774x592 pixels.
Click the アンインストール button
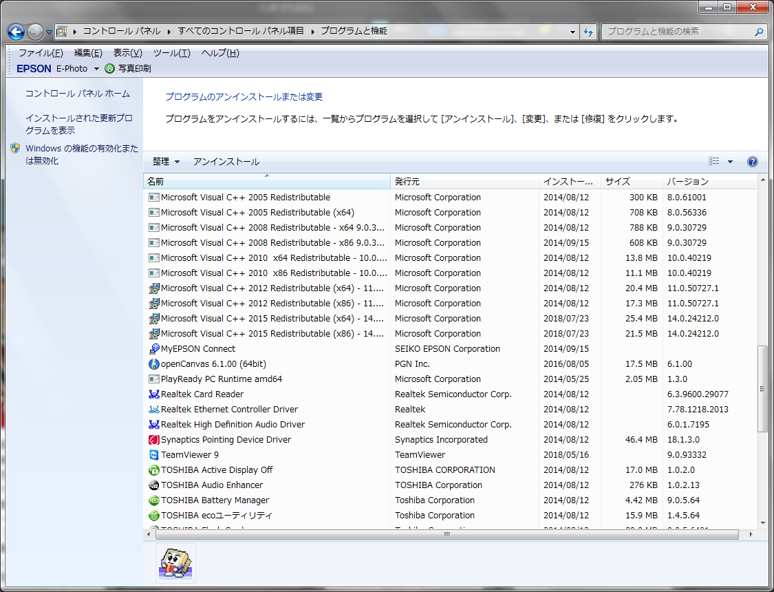click(226, 162)
